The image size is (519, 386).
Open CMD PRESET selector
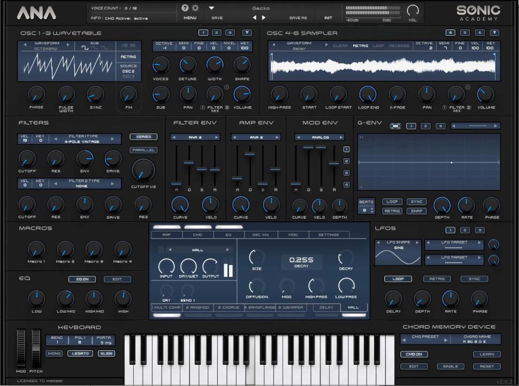tap(425, 339)
